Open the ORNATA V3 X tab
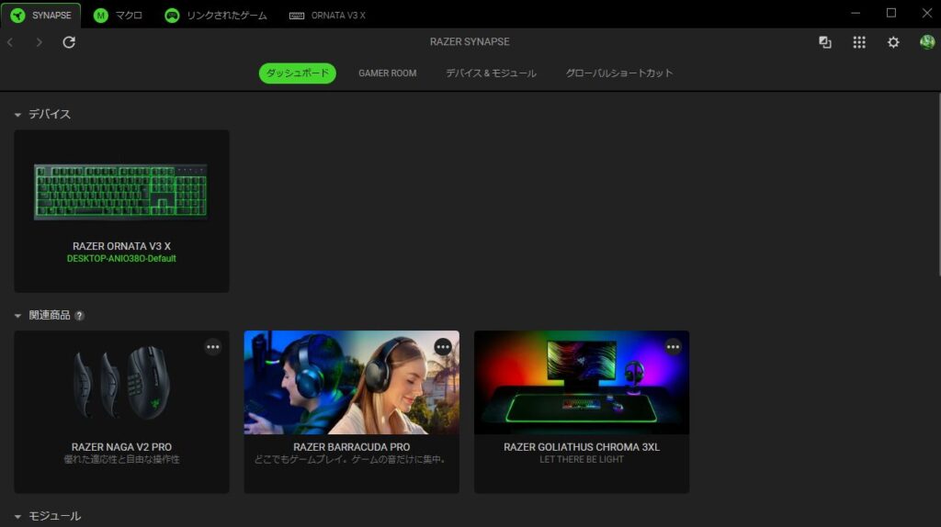This screenshot has height=527, width=941. (327, 16)
